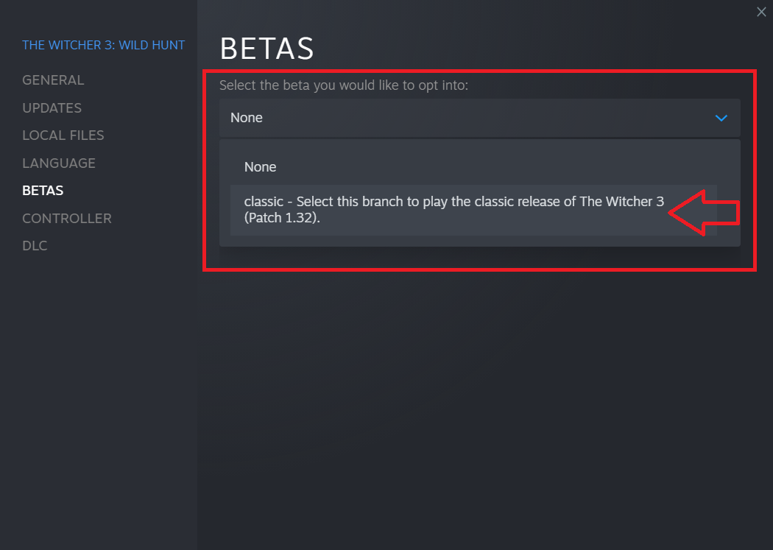Open the General settings section

53,80
